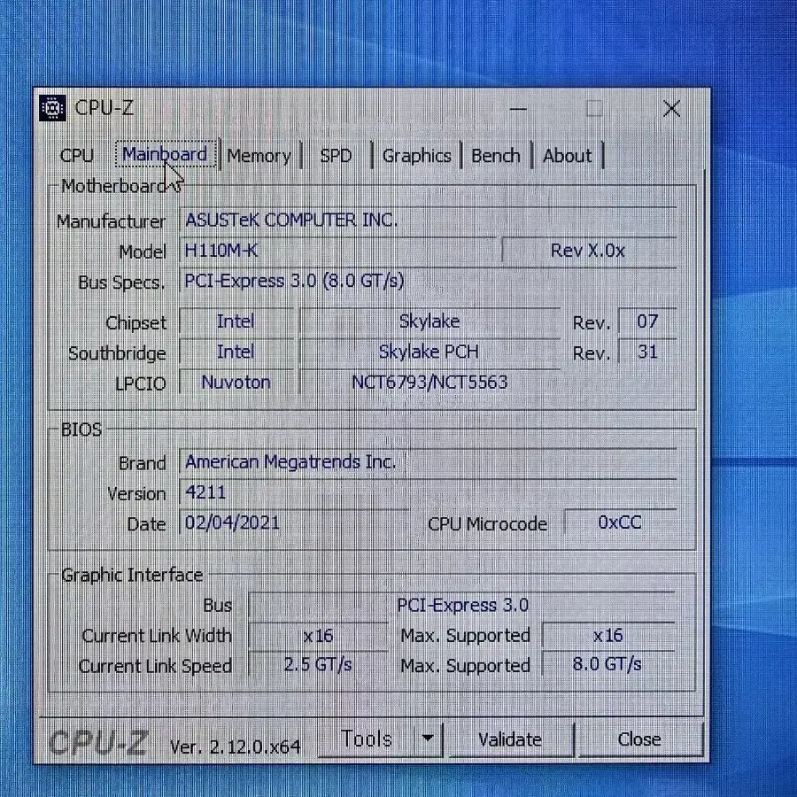Click the Tools button
The height and width of the screenshot is (797, 797).
[366, 739]
